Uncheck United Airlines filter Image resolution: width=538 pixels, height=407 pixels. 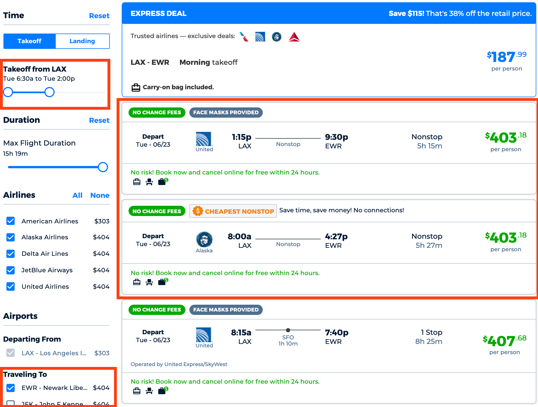click(11, 286)
